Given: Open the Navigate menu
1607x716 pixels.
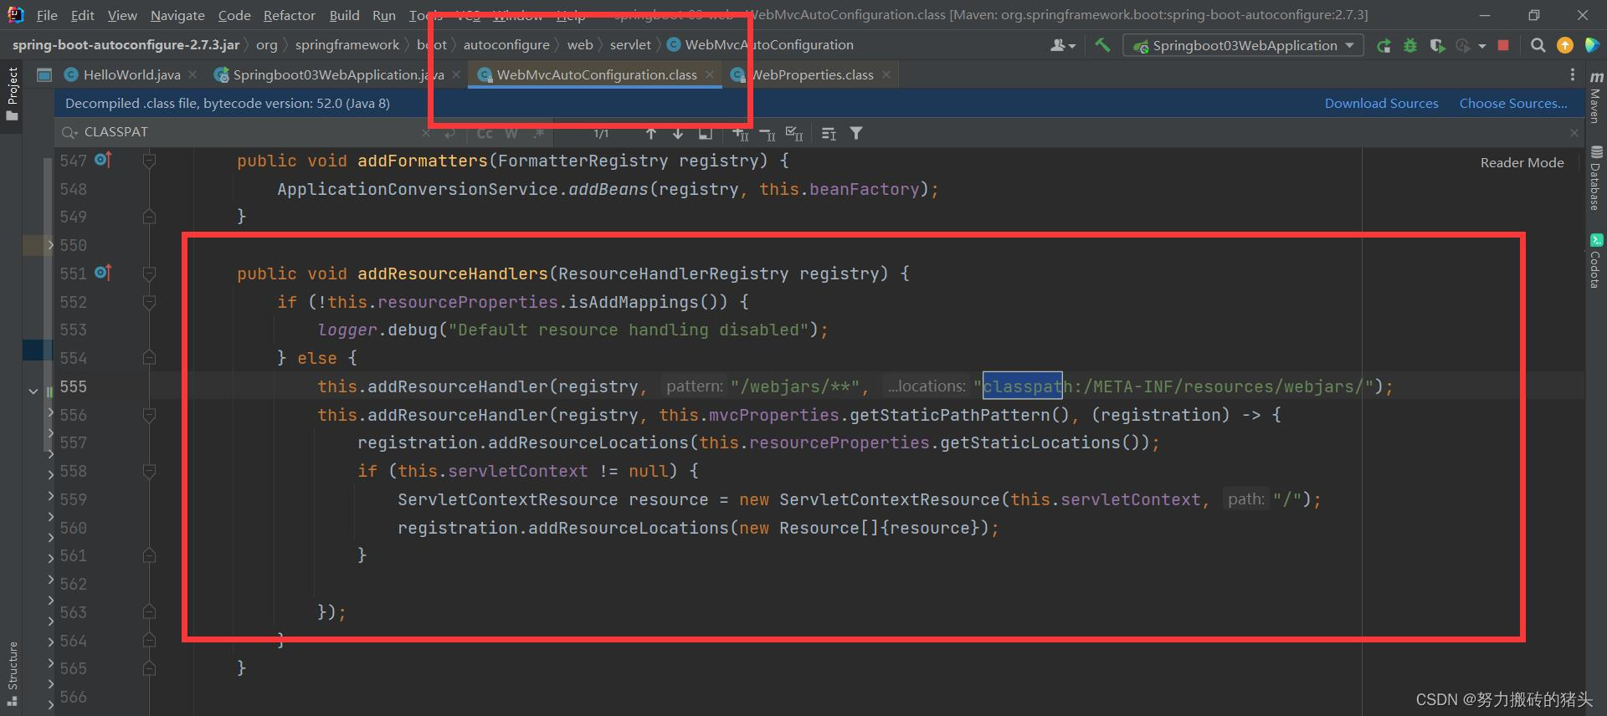Looking at the screenshot, I should pos(177,15).
